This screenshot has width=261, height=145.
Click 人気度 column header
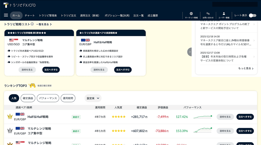pos(118,108)
